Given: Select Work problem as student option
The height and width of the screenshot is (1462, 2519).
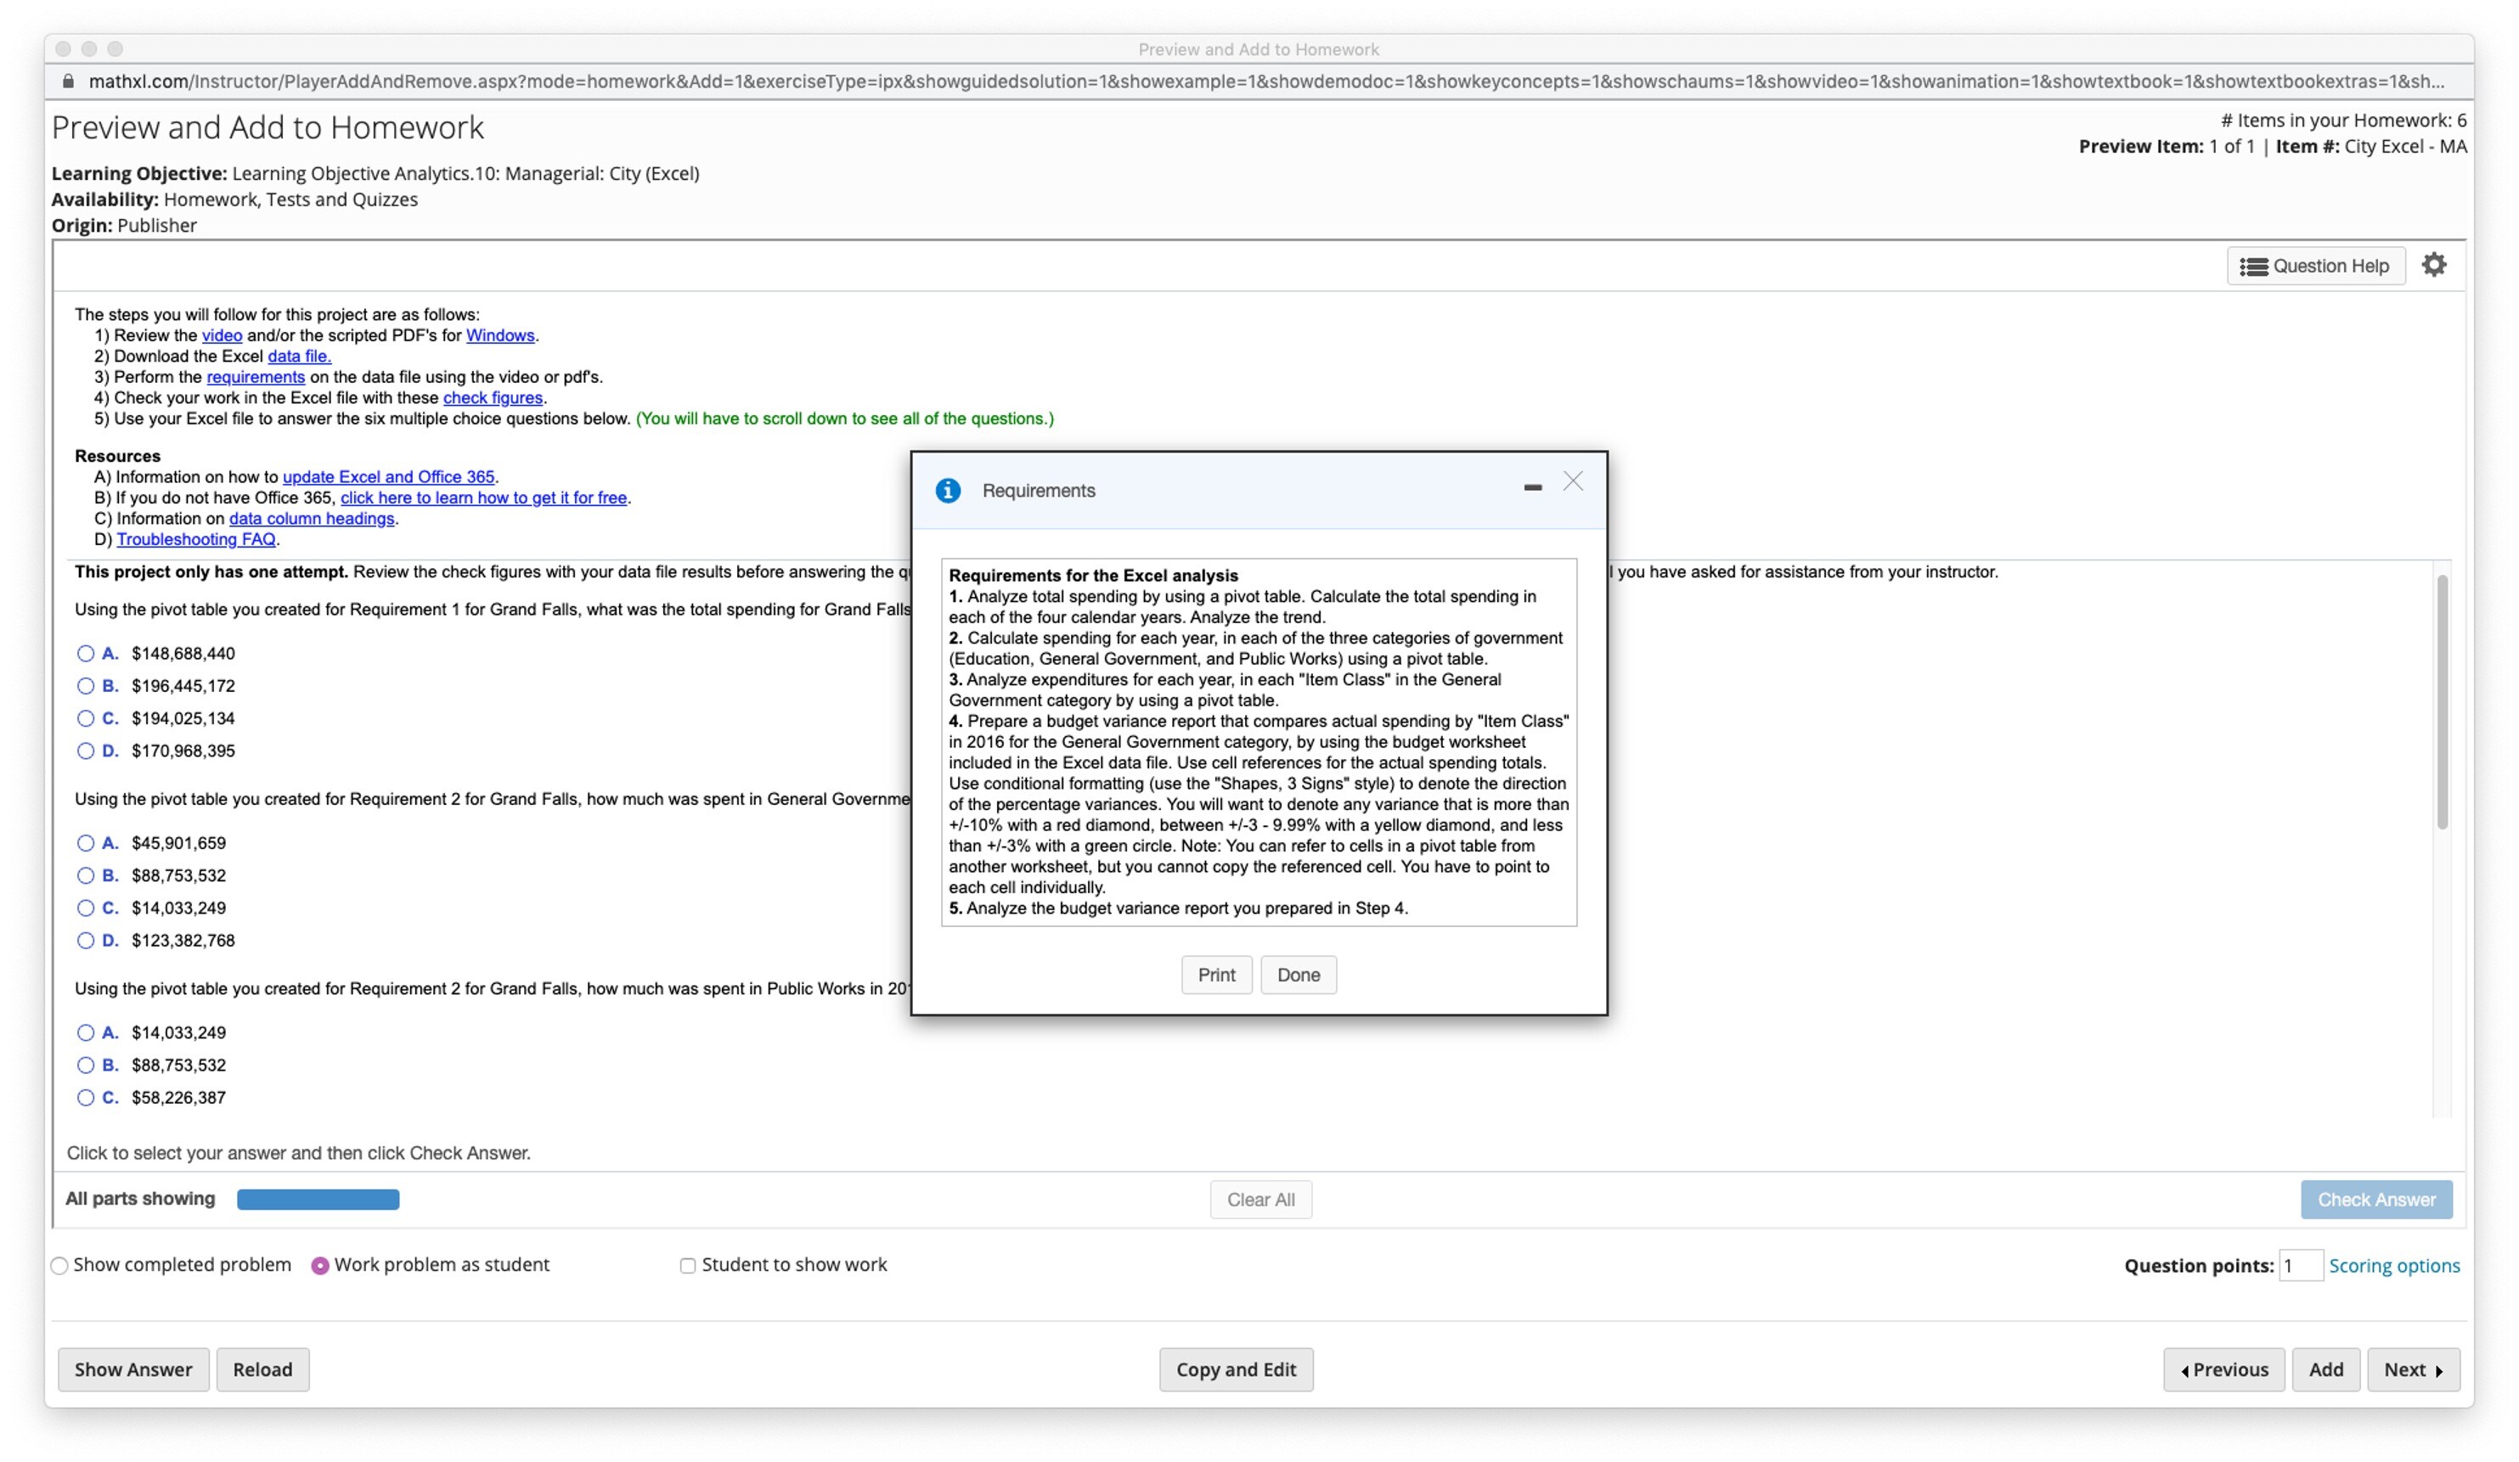Looking at the screenshot, I should [x=320, y=1266].
